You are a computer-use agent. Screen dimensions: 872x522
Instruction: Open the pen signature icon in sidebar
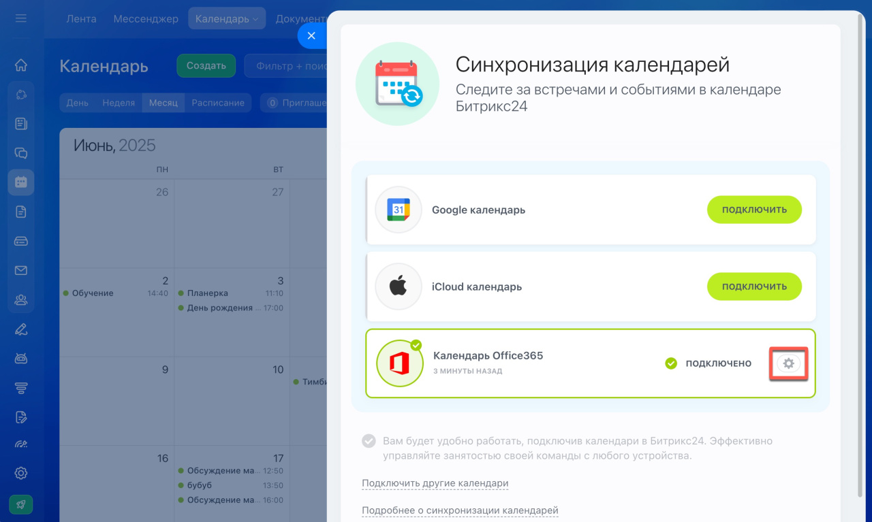pyautogui.click(x=21, y=329)
